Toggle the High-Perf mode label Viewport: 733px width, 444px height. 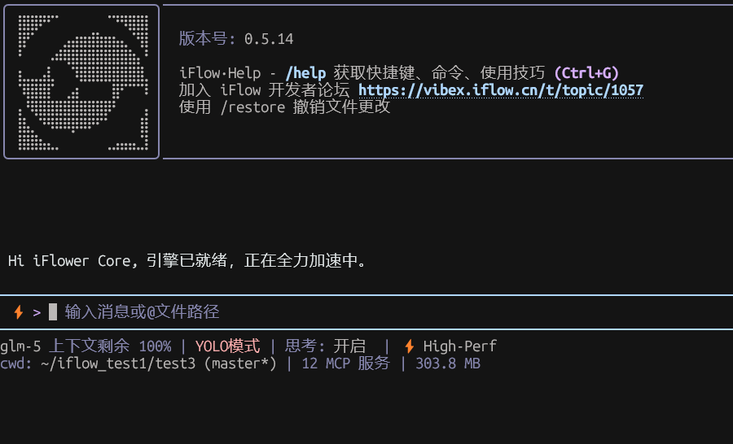tap(459, 346)
